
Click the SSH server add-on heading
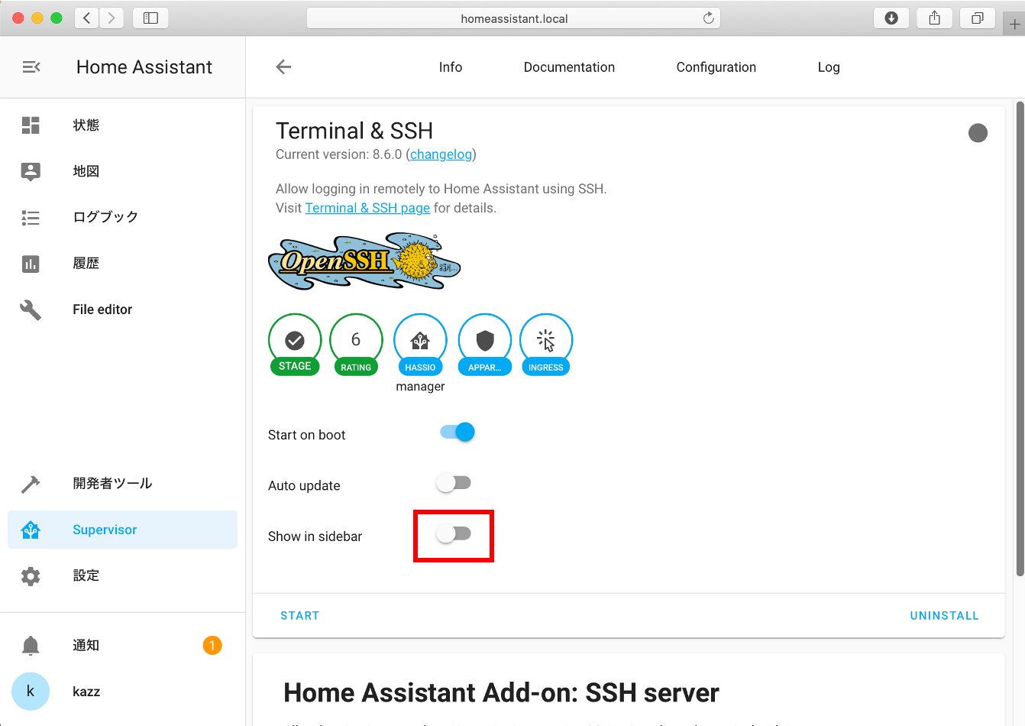[x=501, y=692]
